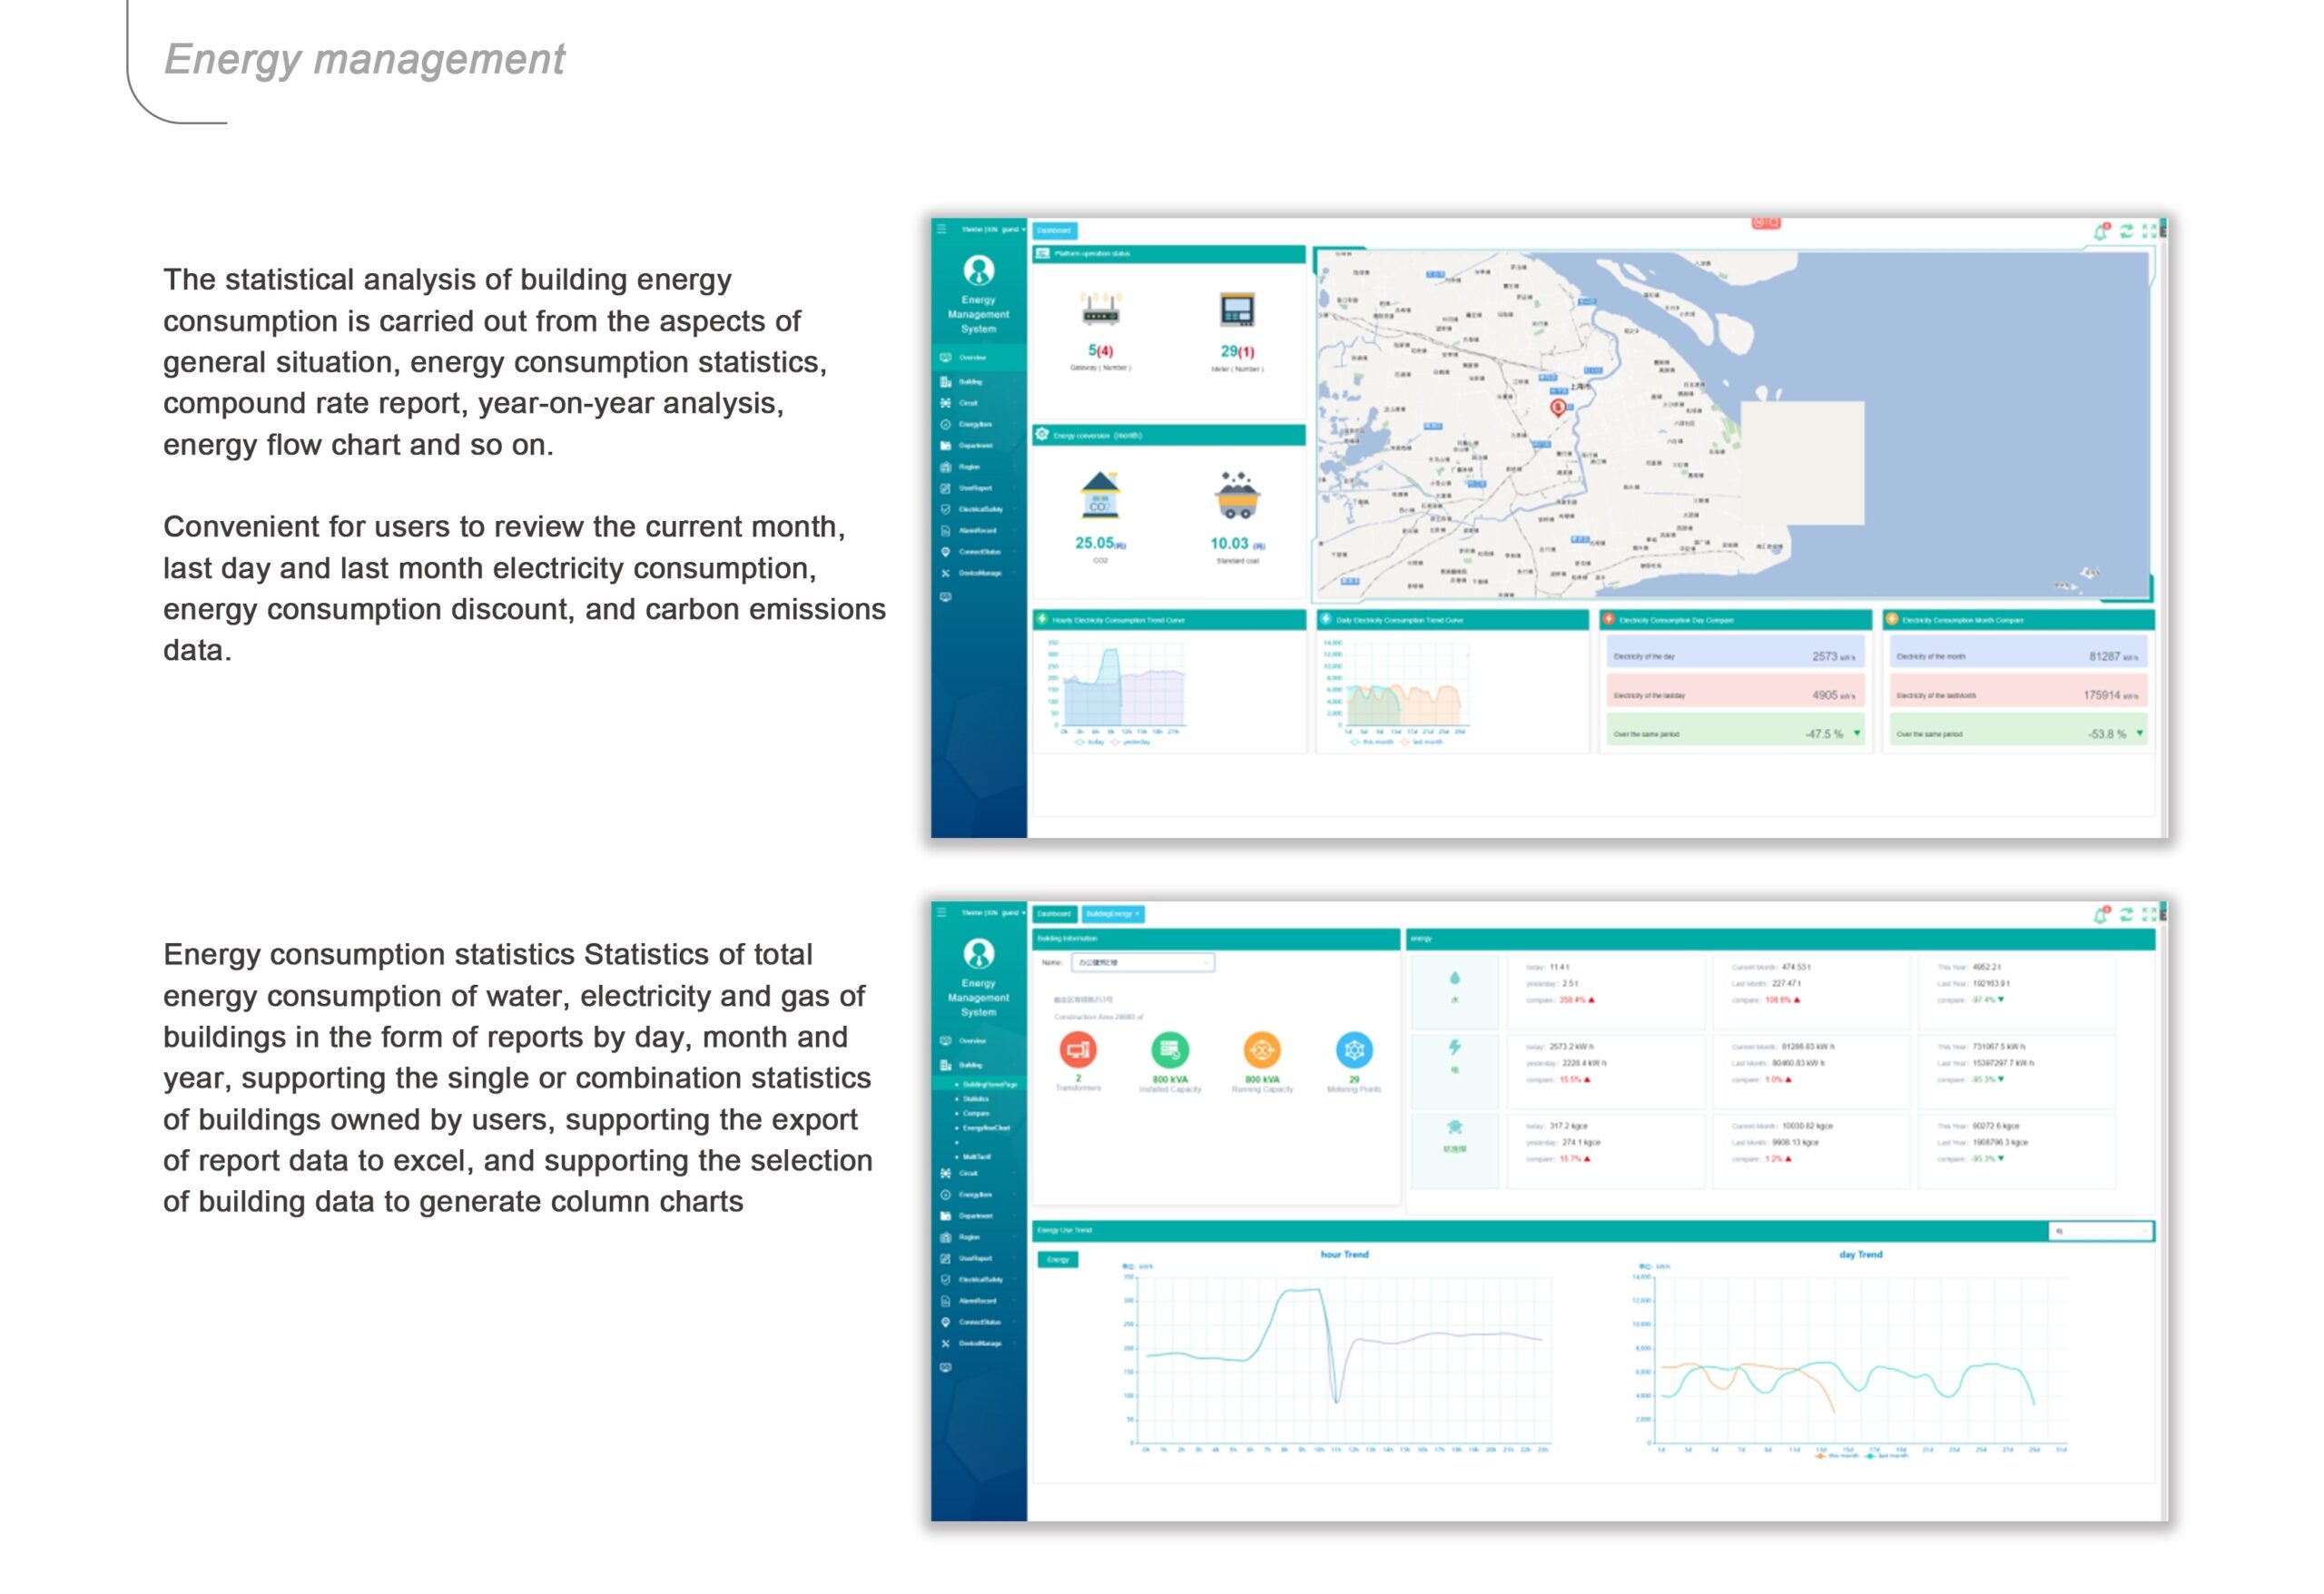Click the Gateway router icon

coord(1100,310)
